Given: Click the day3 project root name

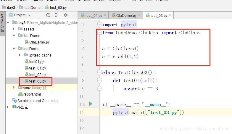Looking at the screenshot, I should tap(21, 22).
